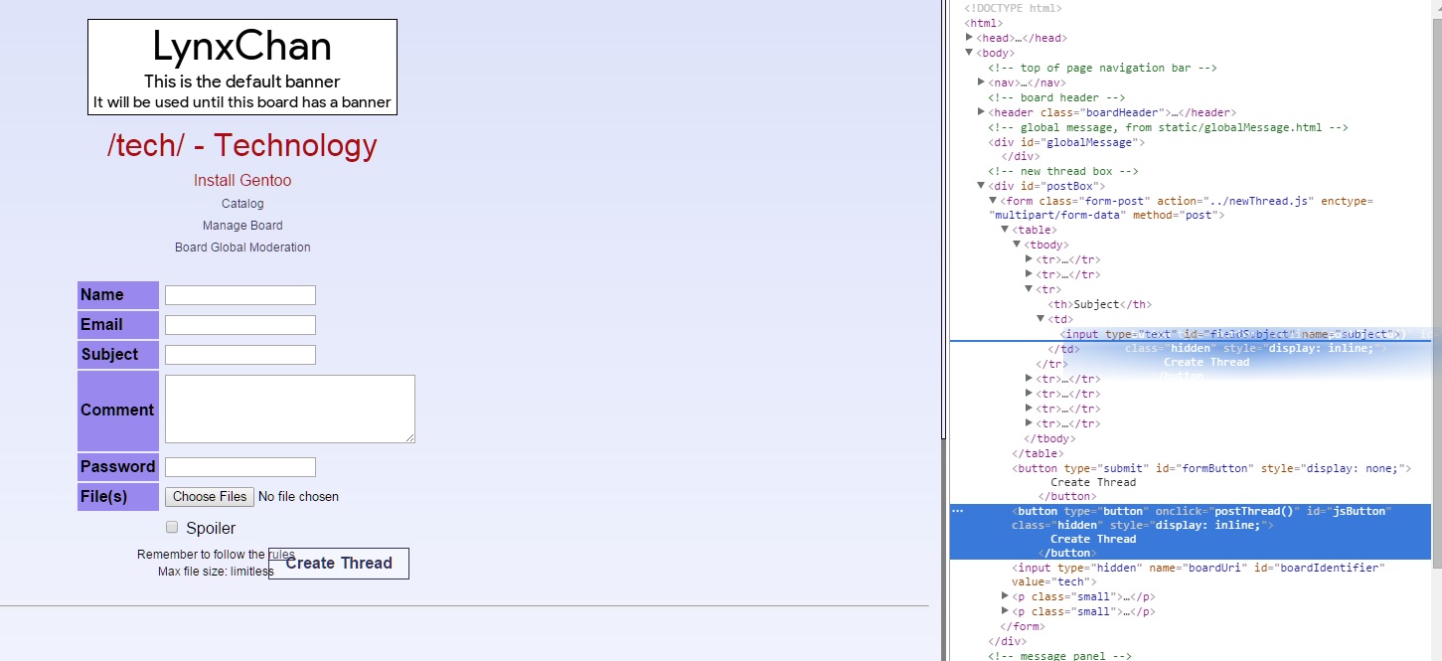Select the th Subject line
The width and height of the screenshot is (1442, 661).
(x=1099, y=304)
